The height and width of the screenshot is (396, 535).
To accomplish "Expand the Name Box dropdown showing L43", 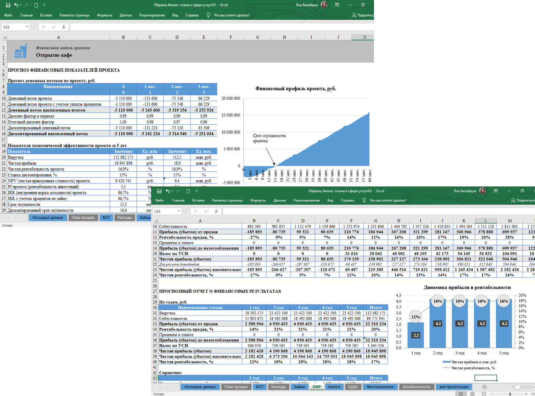I will click(179, 211).
